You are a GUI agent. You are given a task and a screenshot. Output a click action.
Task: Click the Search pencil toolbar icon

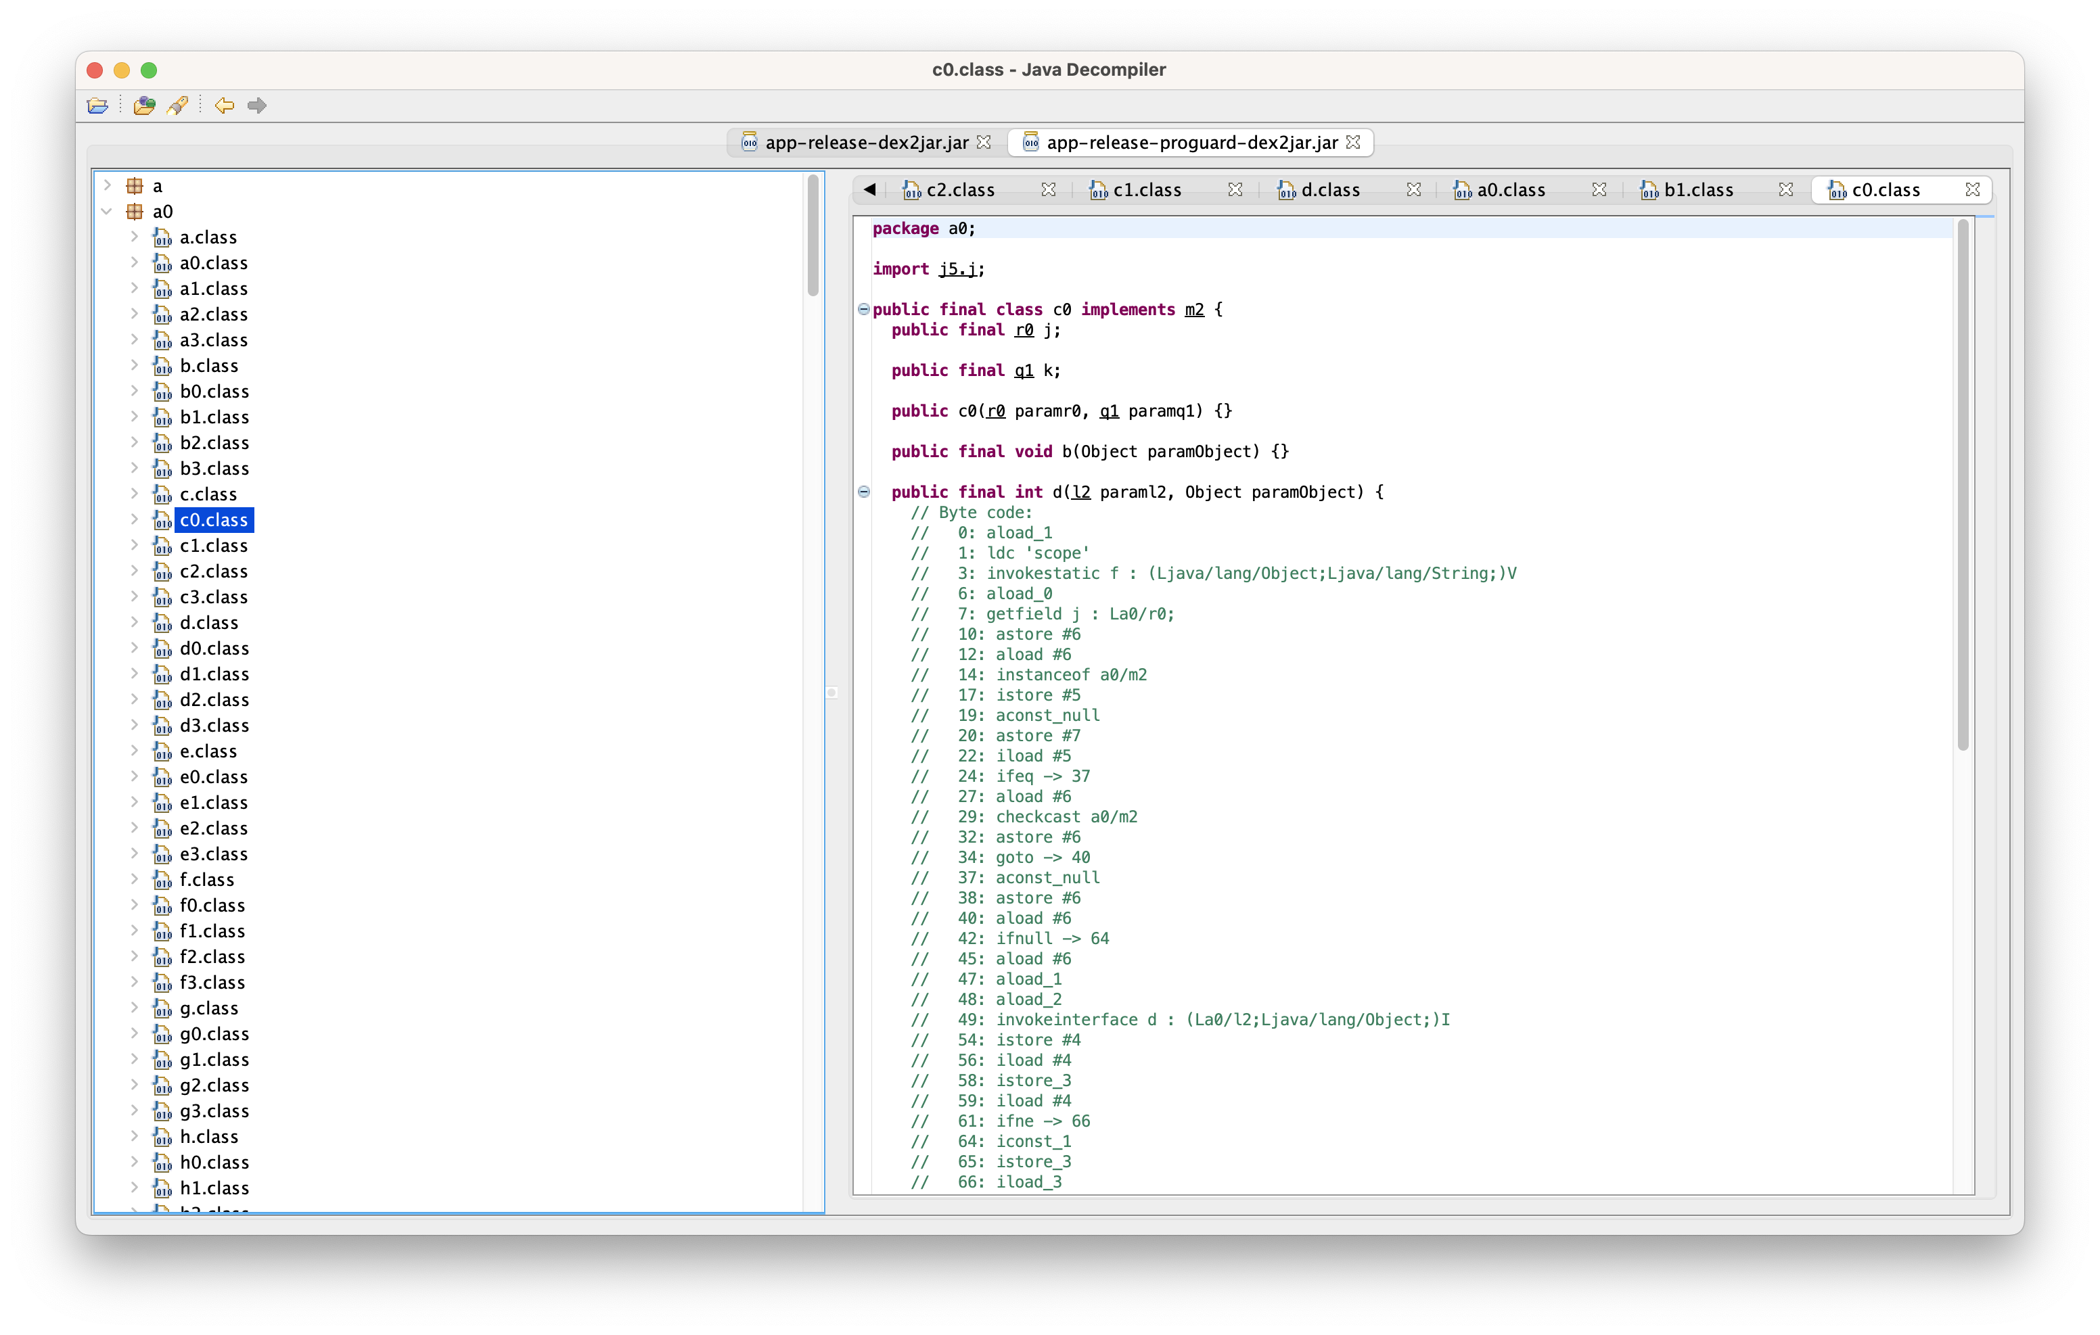[x=178, y=106]
